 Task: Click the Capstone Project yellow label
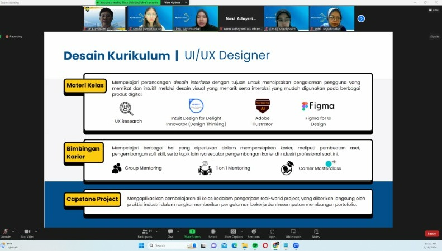click(92, 199)
